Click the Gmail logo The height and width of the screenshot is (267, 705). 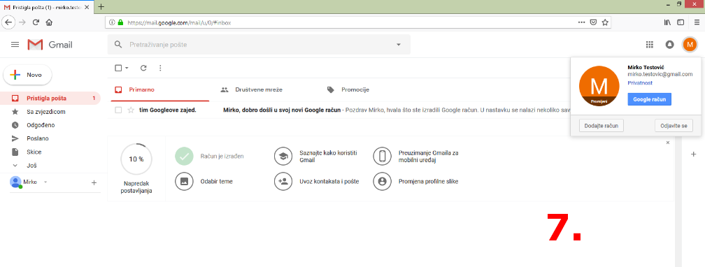coord(50,45)
